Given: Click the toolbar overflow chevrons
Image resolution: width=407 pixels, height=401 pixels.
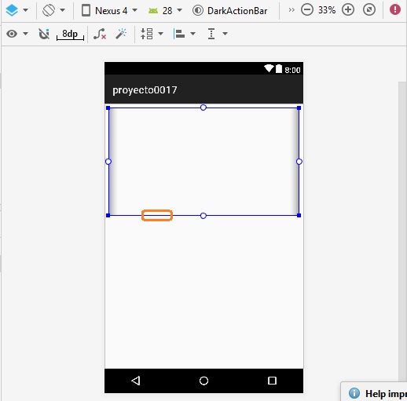Looking at the screenshot, I should click(291, 10).
